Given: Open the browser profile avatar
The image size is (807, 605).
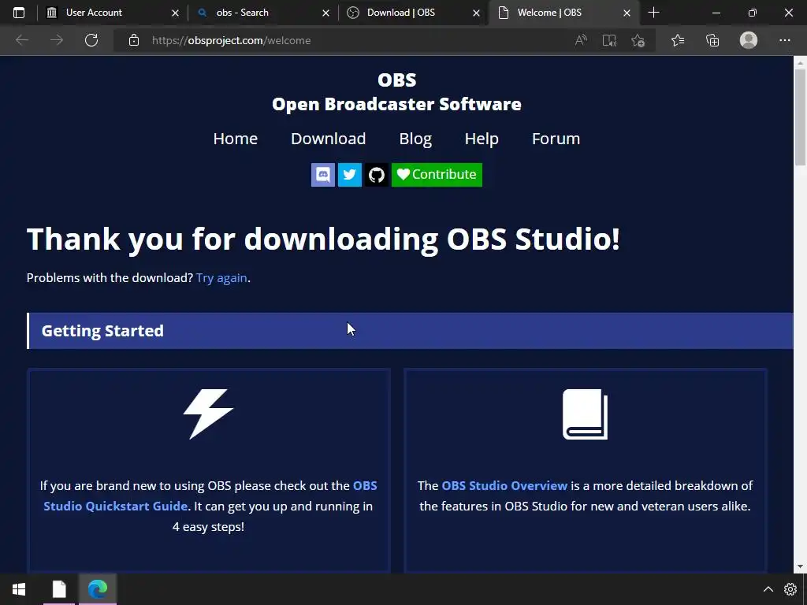Looking at the screenshot, I should tap(749, 40).
